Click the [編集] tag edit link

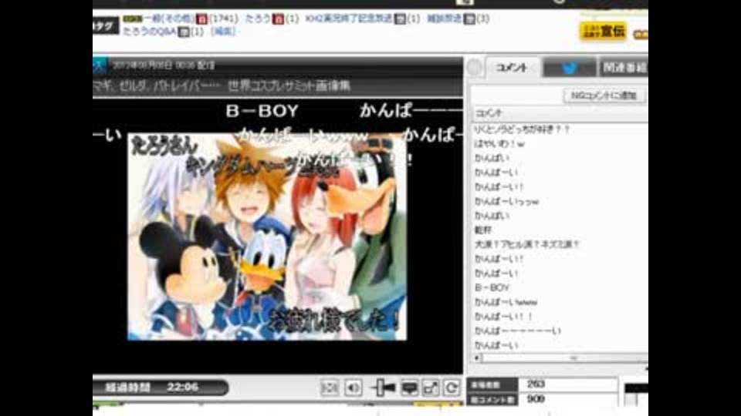223,31
